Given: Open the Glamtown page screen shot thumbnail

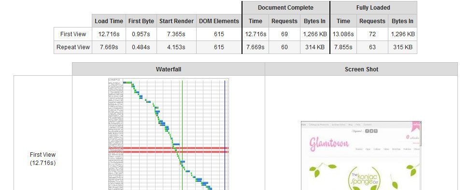Looking at the screenshot, I should [361, 156].
